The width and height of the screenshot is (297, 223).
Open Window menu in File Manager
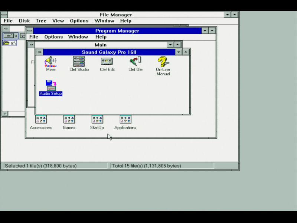pyautogui.click(x=104, y=21)
